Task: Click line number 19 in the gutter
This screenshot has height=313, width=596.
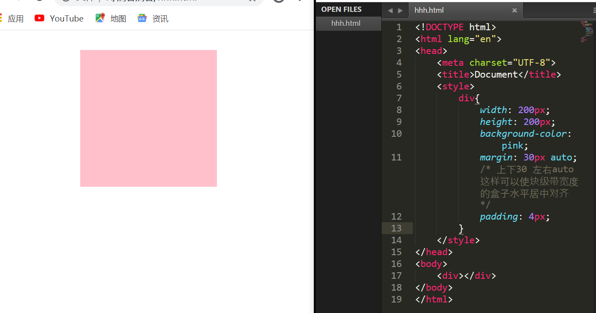Action: tap(396, 299)
